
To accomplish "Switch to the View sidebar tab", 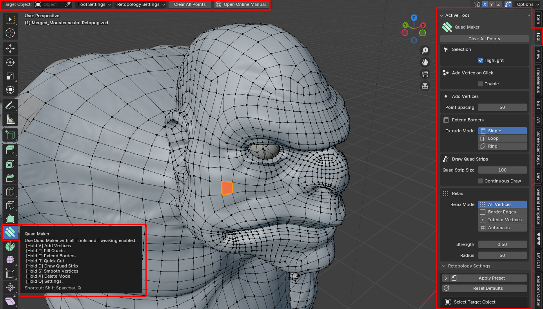I will (538, 56).
